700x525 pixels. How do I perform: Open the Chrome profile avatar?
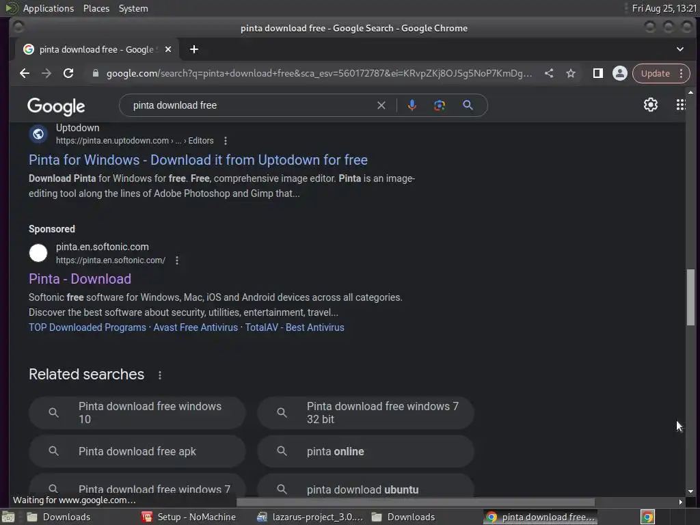[619, 73]
